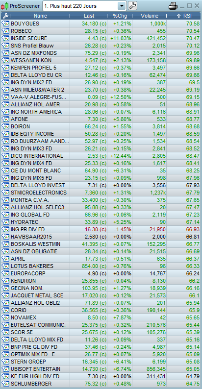Select the HAVBSAAR2015 name

(x=31, y=237)
